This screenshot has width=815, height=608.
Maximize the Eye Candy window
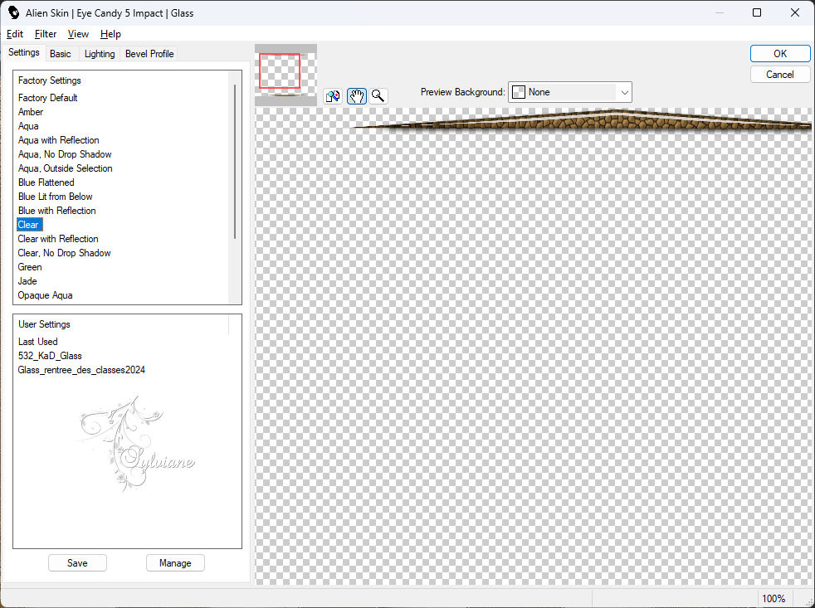757,12
